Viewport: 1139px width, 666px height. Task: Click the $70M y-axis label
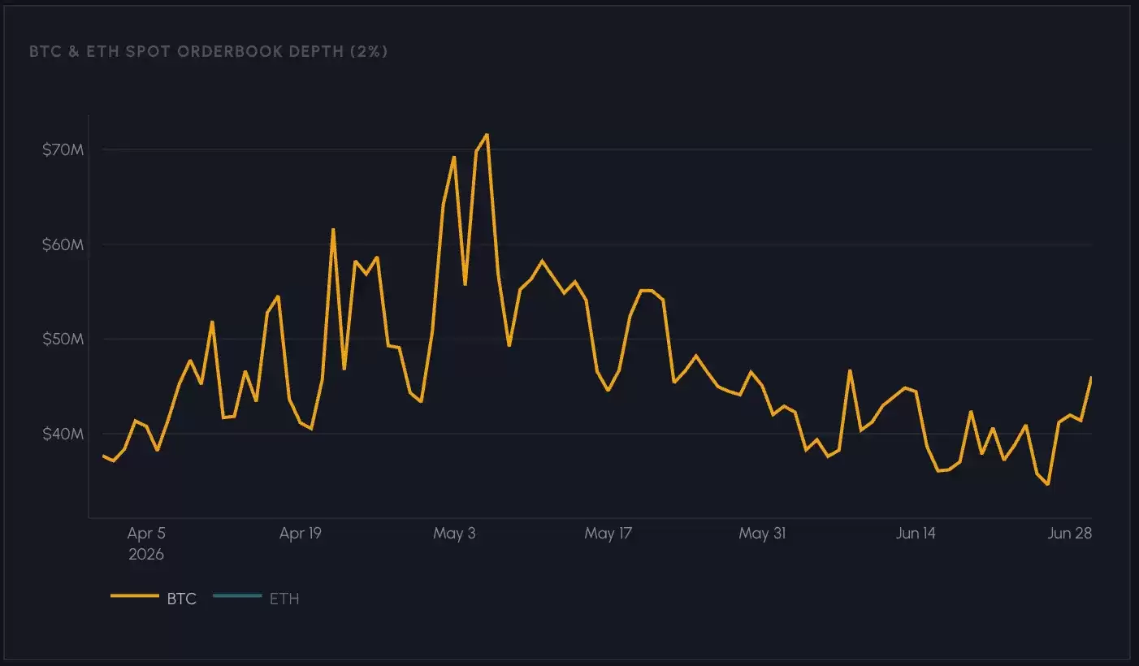[63, 150]
